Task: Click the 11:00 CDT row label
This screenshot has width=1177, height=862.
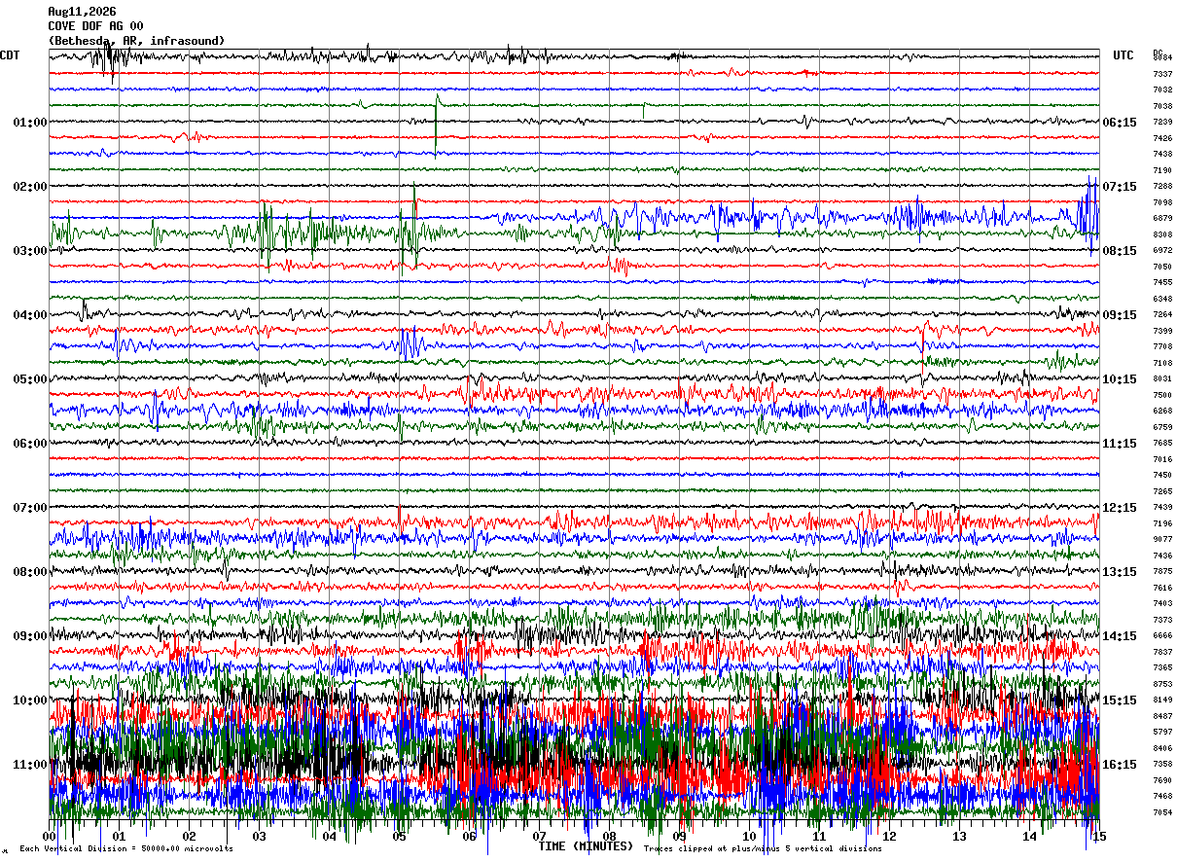Action: click(x=30, y=764)
